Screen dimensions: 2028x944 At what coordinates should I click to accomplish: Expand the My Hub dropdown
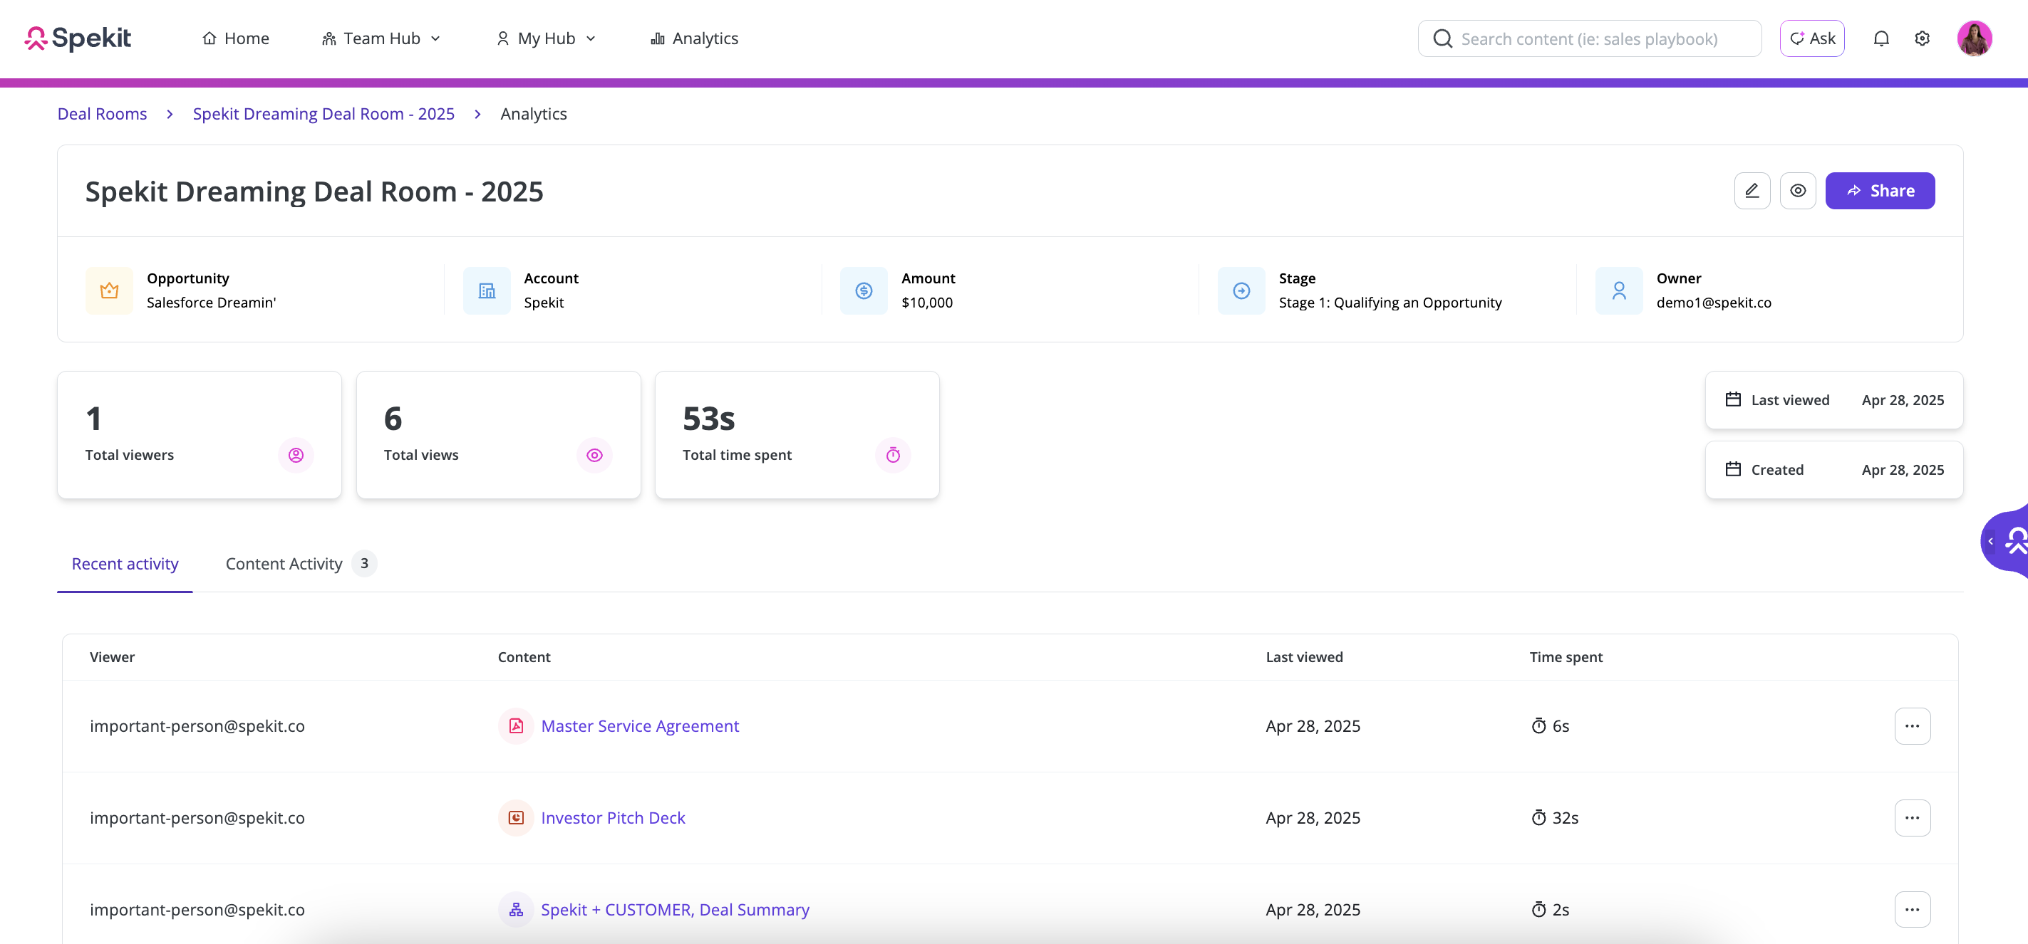click(546, 38)
